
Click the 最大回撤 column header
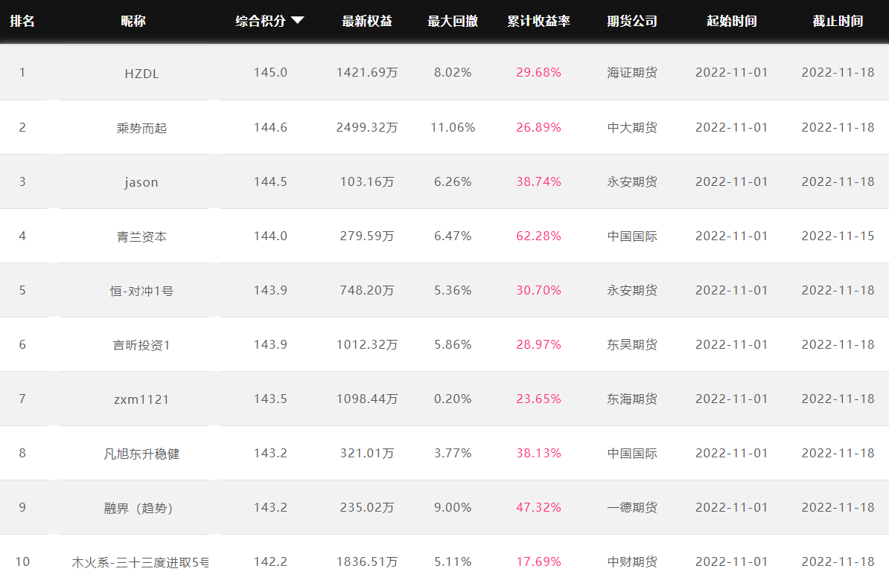tap(453, 21)
